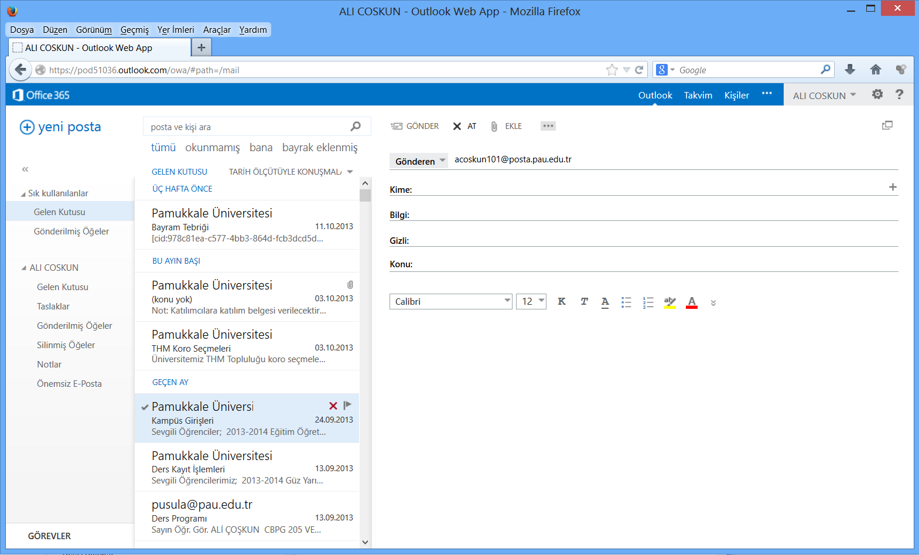Flag the Kampüs Girişleri message

(347, 405)
